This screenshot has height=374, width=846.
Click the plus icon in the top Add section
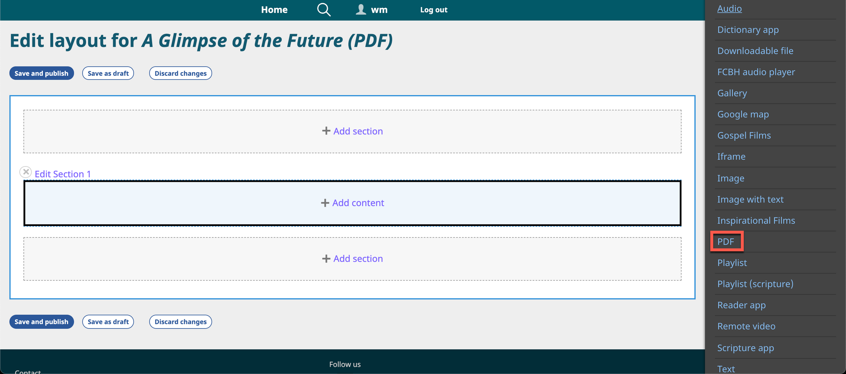click(326, 131)
